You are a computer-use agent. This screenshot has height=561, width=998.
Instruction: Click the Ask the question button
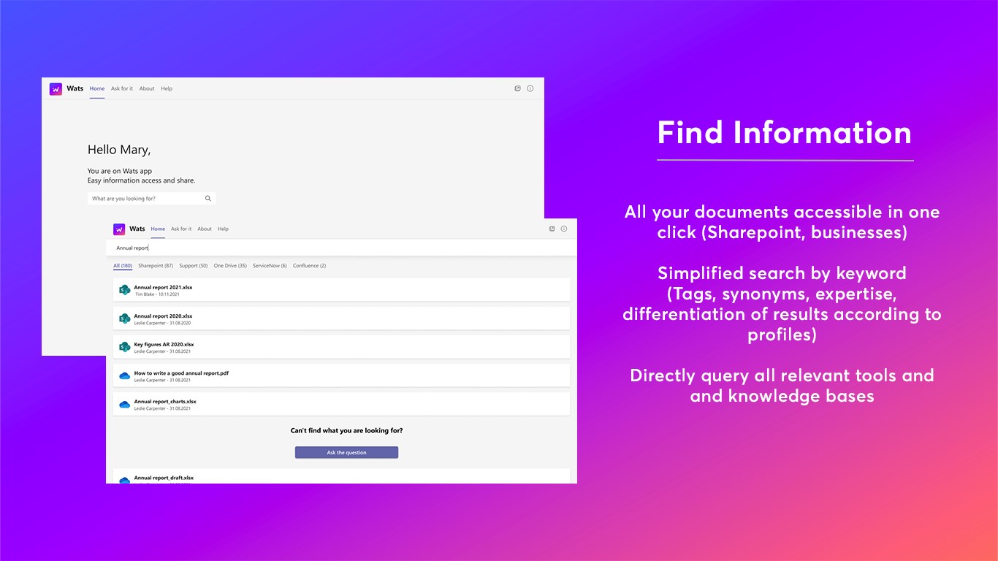346,452
